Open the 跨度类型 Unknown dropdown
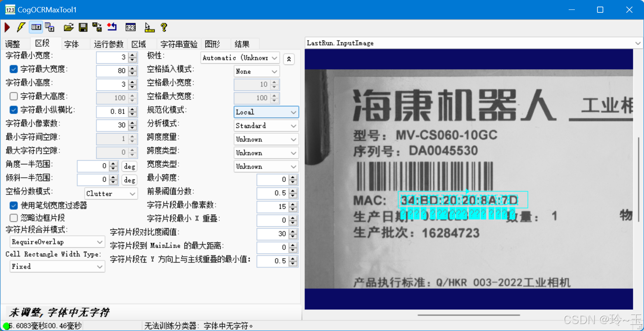 point(266,153)
